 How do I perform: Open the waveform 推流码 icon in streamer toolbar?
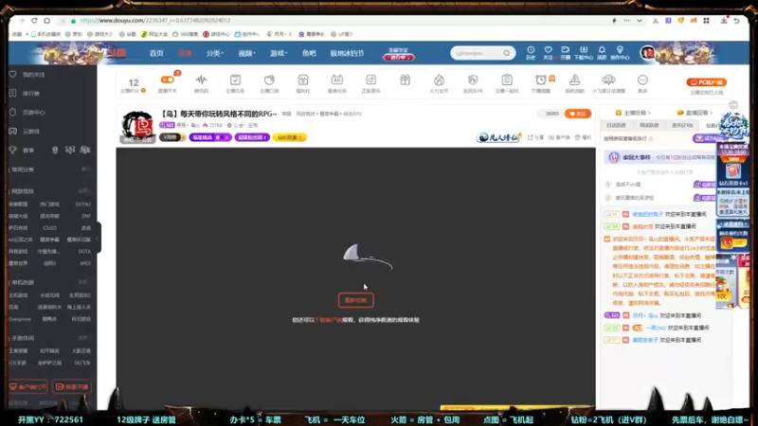pyautogui.click(x=201, y=83)
